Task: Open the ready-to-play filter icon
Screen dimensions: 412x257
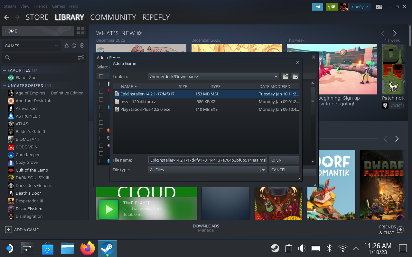Action: click(x=82, y=46)
